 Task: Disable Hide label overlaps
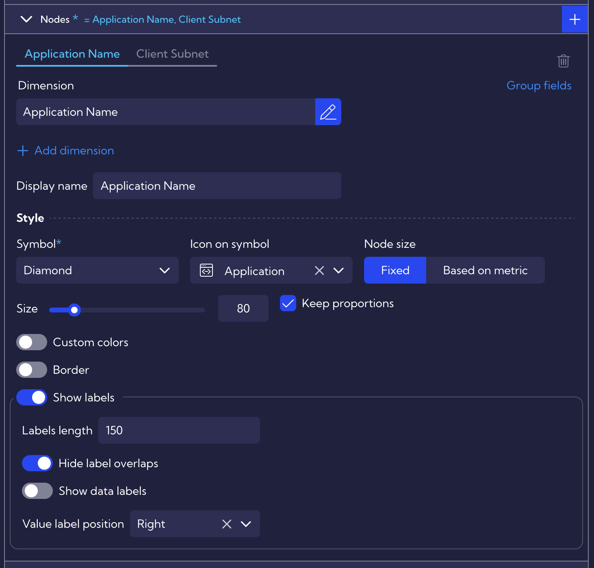tap(37, 463)
